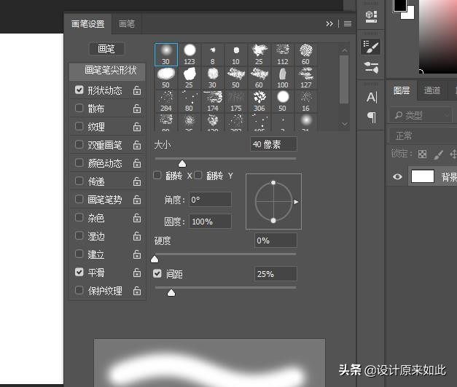Toggle lock for Scattering (散布)
This screenshot has width=457, height=387.
click(137, 109)
